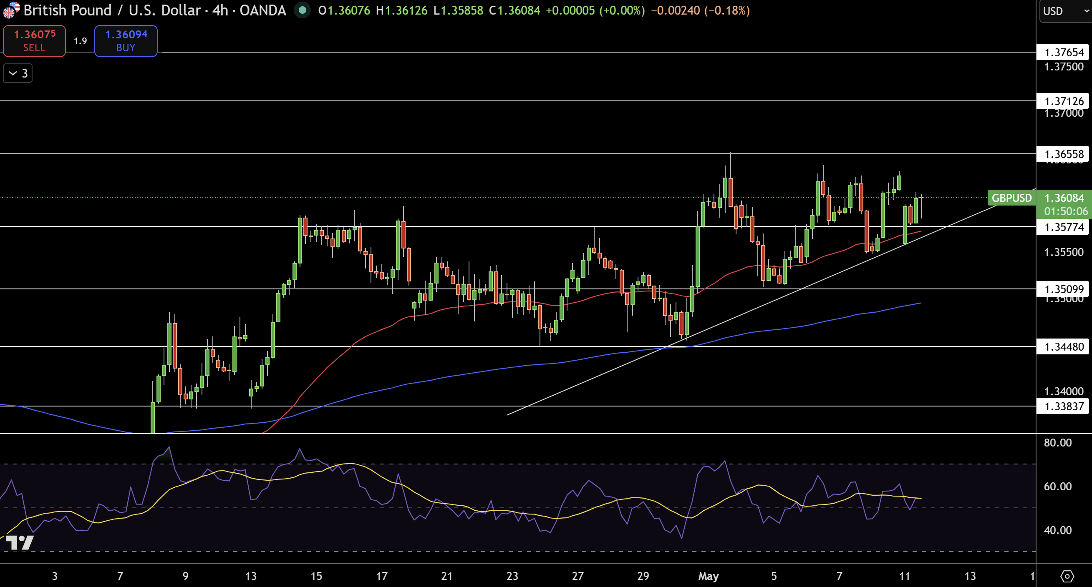Click the GBPUSD current price tag
Viewport: 1092px width, 587px height.
click(x=1011, y=198)
